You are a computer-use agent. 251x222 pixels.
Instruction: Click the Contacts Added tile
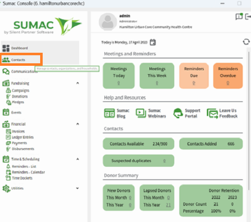[x=211, y=144]
